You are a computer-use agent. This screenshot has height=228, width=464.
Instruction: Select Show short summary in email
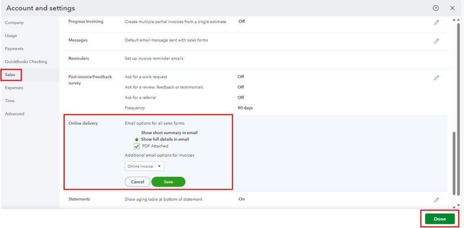click(137, 133)
